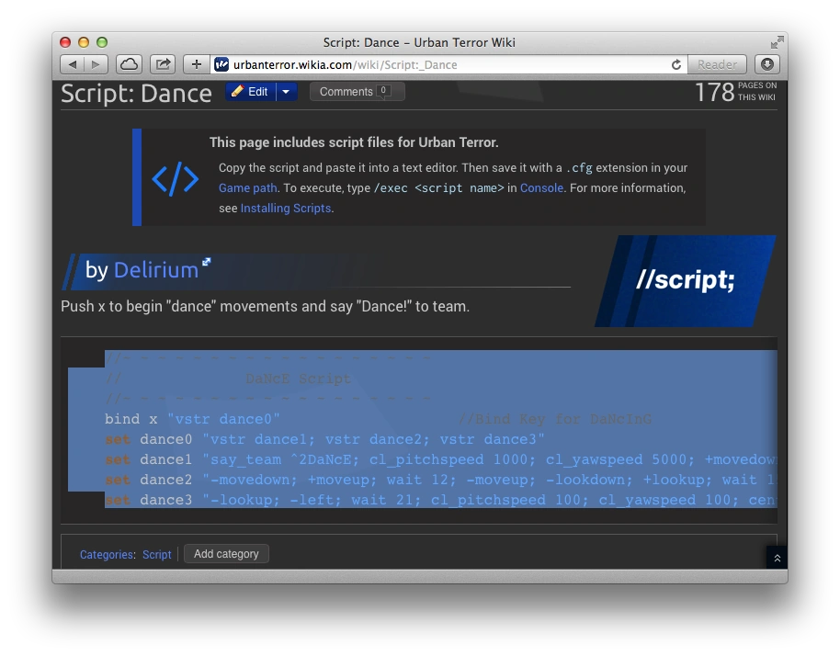Expand the Edit dropdown arrow

[x=286, y=92]
